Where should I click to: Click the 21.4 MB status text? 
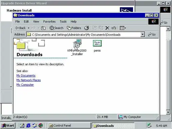click(x=102, y=117)
